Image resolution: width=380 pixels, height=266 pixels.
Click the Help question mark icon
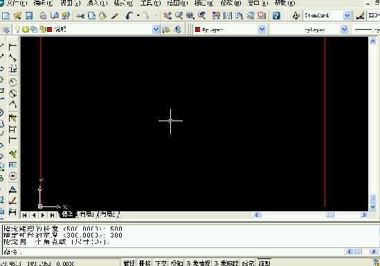276,16
